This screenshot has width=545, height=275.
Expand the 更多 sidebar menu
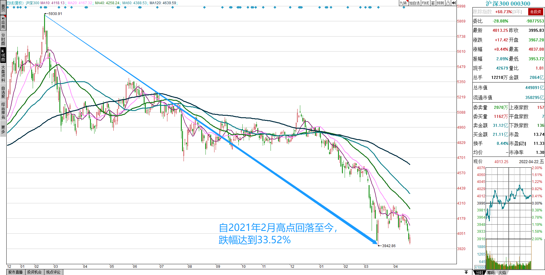[x=3, y=130]
